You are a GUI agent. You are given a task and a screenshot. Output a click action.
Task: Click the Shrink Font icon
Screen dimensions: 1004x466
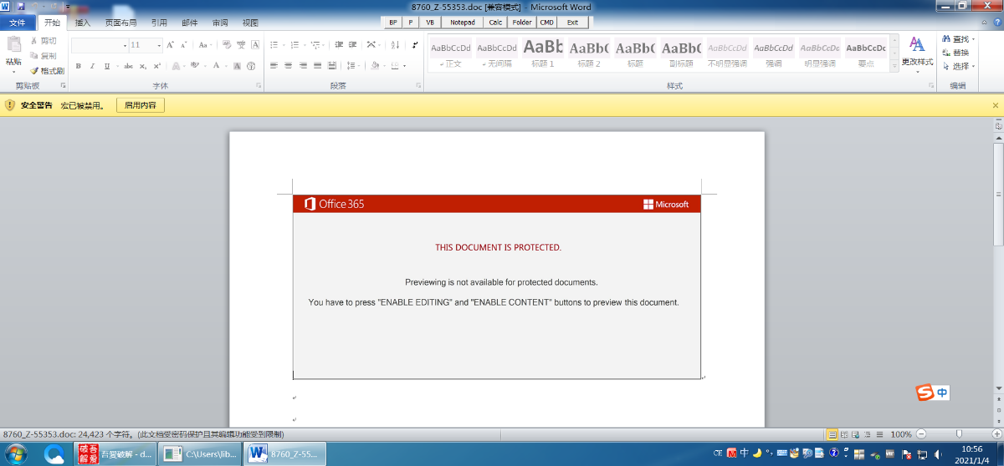183,45
